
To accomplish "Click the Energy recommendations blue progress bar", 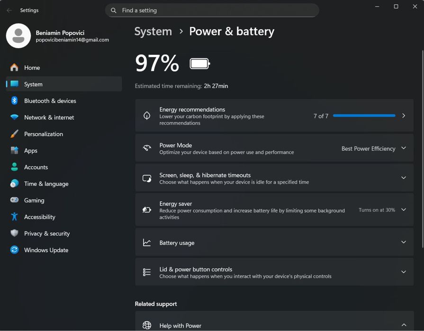I will 364,115.
